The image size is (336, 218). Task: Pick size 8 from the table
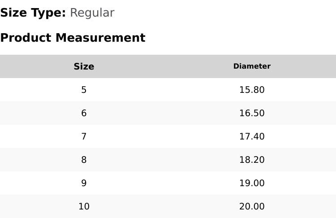point(84,160)
